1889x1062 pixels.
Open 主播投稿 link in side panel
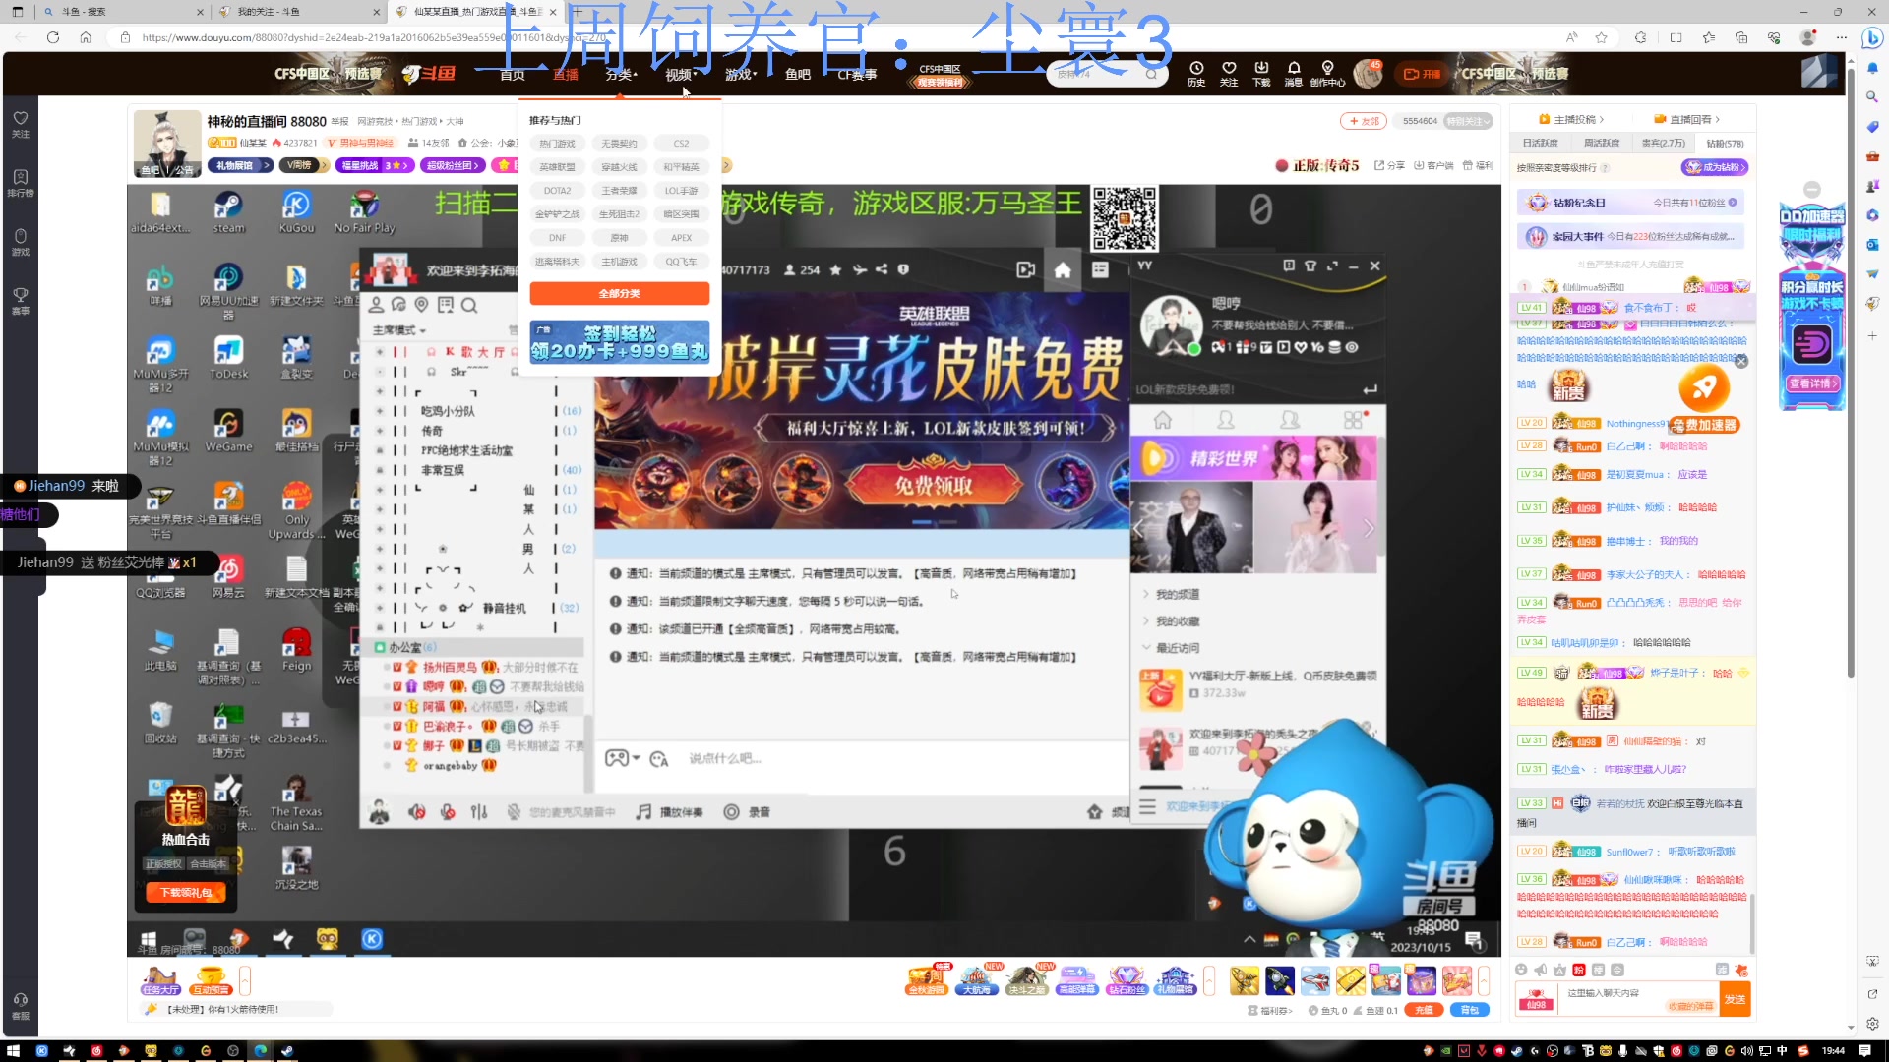(1572, 119)
